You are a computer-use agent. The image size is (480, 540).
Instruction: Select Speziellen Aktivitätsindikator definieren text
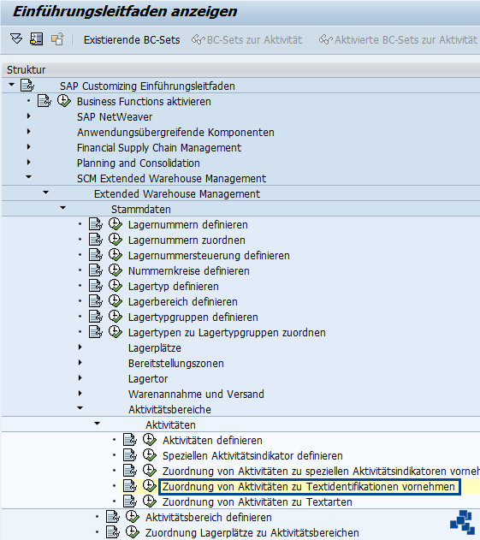(252, 456)
